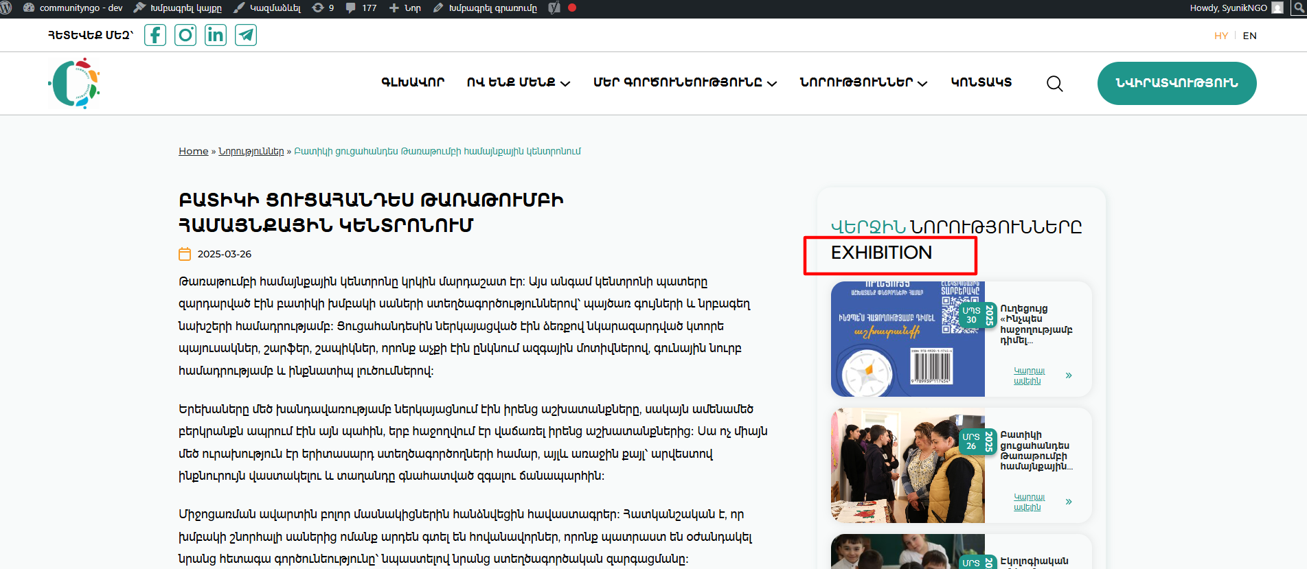Visit the Facebook page icon
The image size is (1307, 569).
155,35
